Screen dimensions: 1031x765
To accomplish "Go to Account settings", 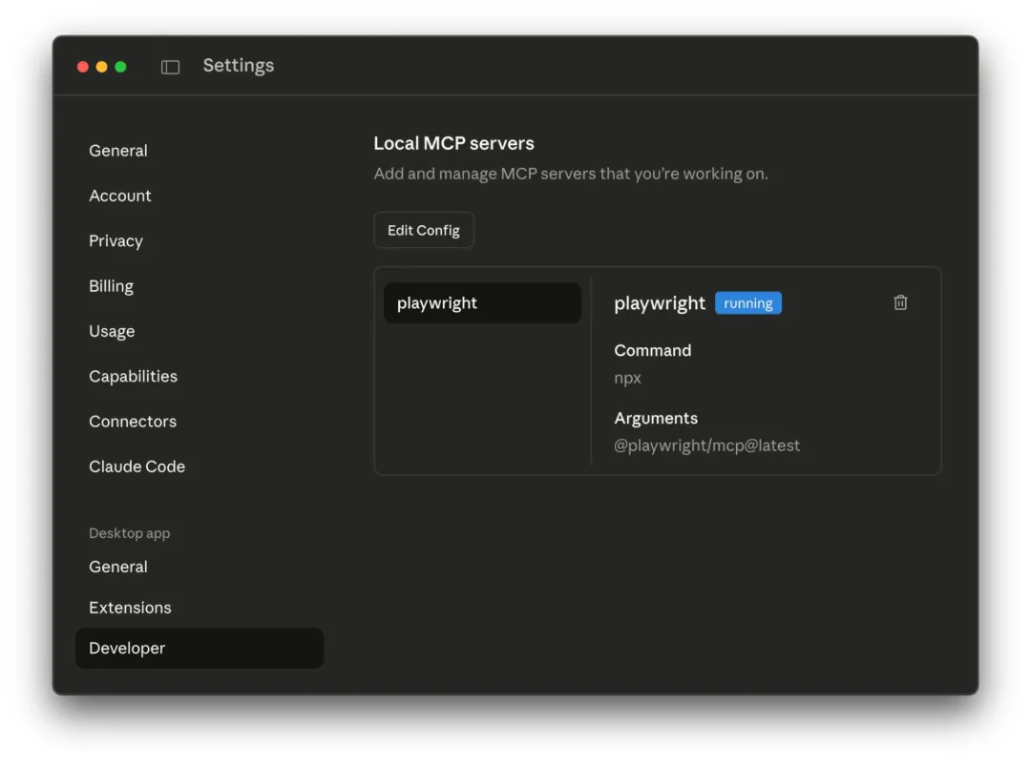I will [120, 196].
